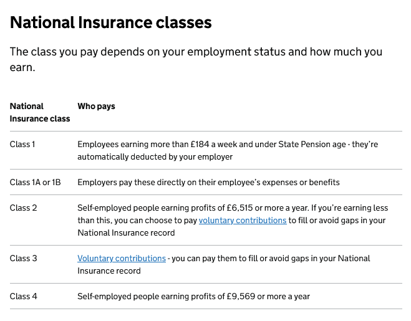The height and width of the screenshot is (321, 411).
Task: Click the £184 a week description text
Action: pos(228,150)
